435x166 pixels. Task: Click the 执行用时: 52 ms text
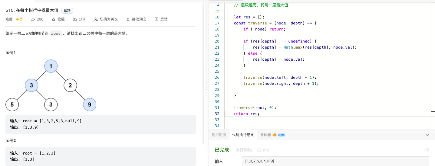coord(252,150)
